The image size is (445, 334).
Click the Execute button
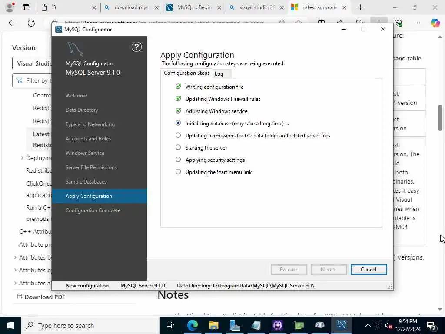click(x=289, y=270)
